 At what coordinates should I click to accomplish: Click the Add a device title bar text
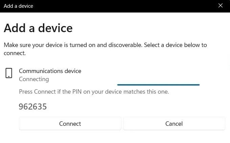(18, 6)
